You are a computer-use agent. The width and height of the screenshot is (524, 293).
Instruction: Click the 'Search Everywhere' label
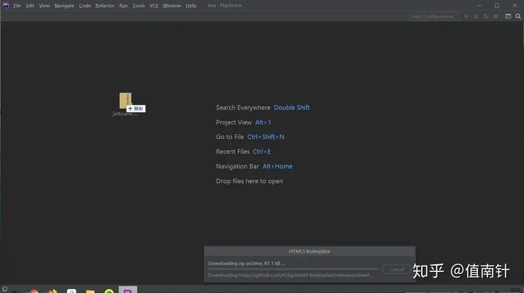point(243,107)
